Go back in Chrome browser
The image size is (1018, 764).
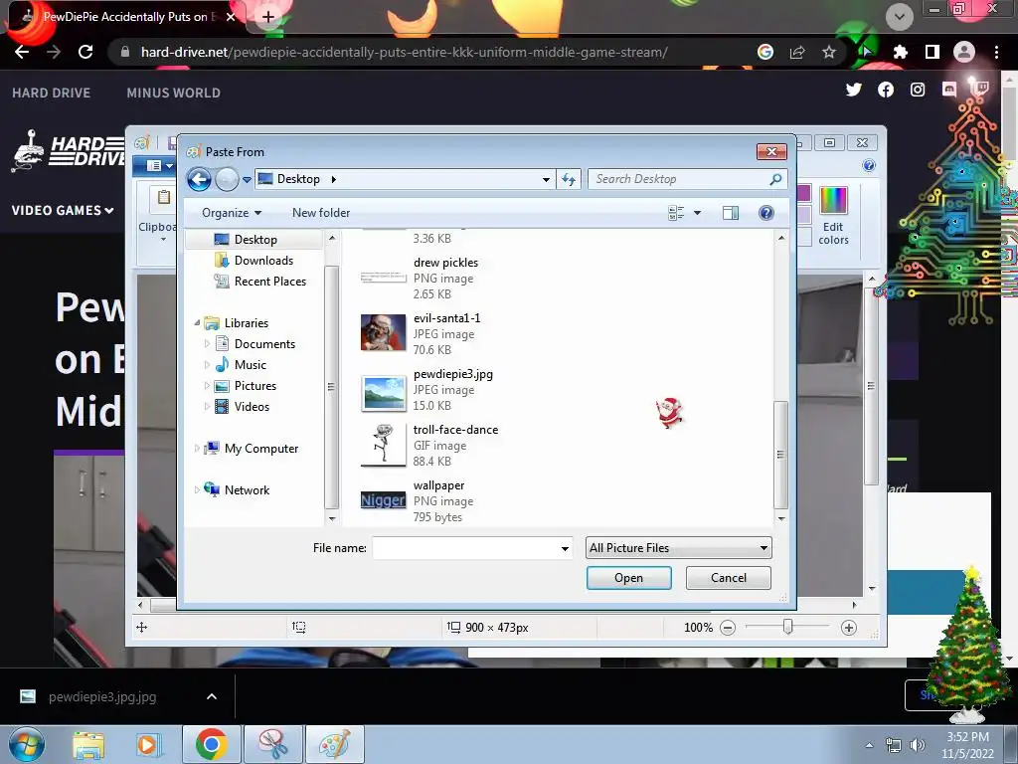(22, 52)
